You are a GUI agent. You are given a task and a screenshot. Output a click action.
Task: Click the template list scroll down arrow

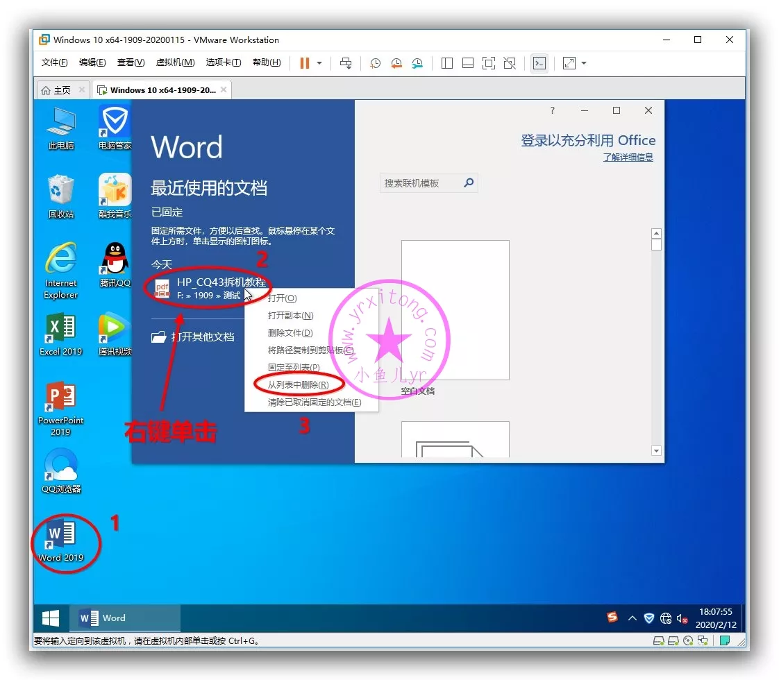[x=656, y=451]
